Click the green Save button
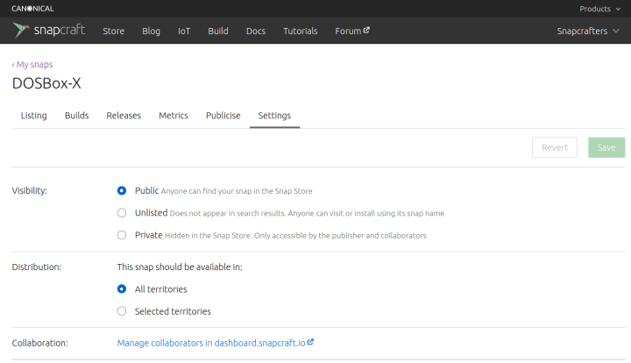Viewport: 631px width, 363px height. point(606,147)
